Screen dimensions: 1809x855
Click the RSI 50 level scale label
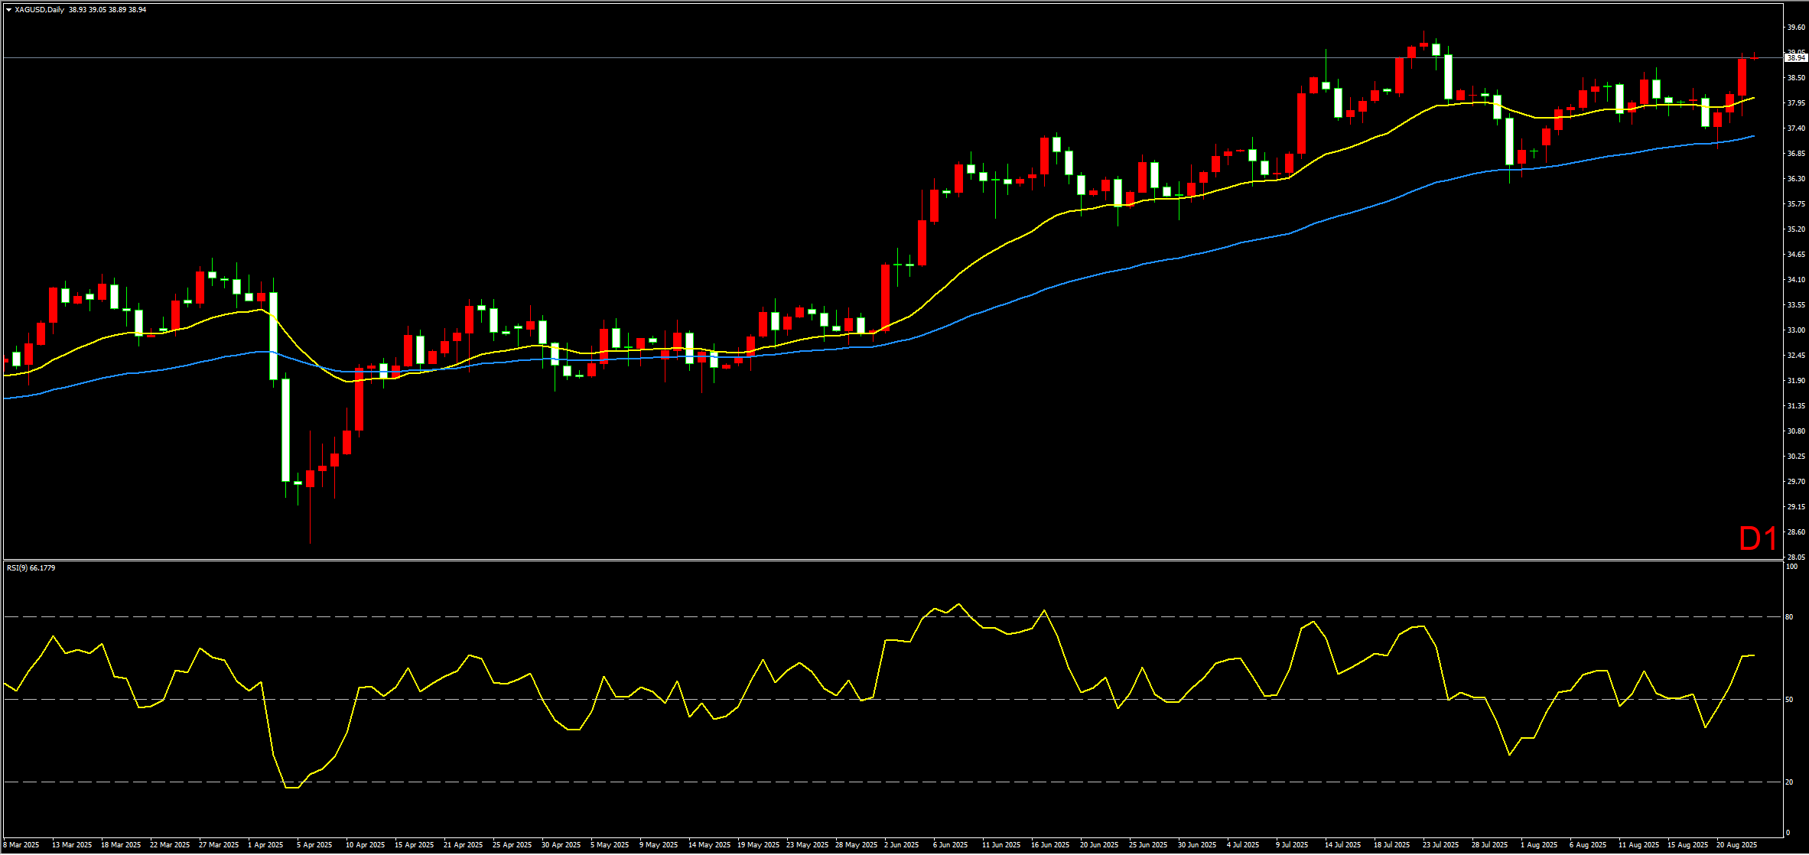coord(1789,700)
